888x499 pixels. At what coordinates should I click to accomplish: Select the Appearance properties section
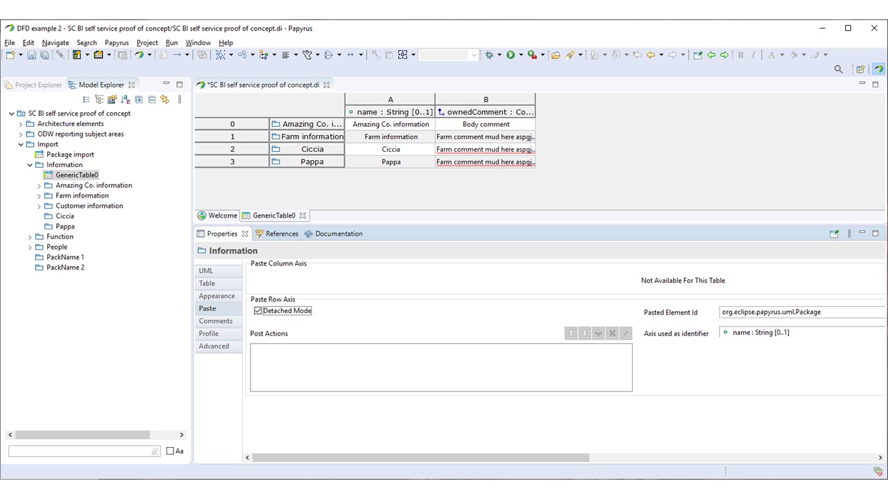click(219, 296)
